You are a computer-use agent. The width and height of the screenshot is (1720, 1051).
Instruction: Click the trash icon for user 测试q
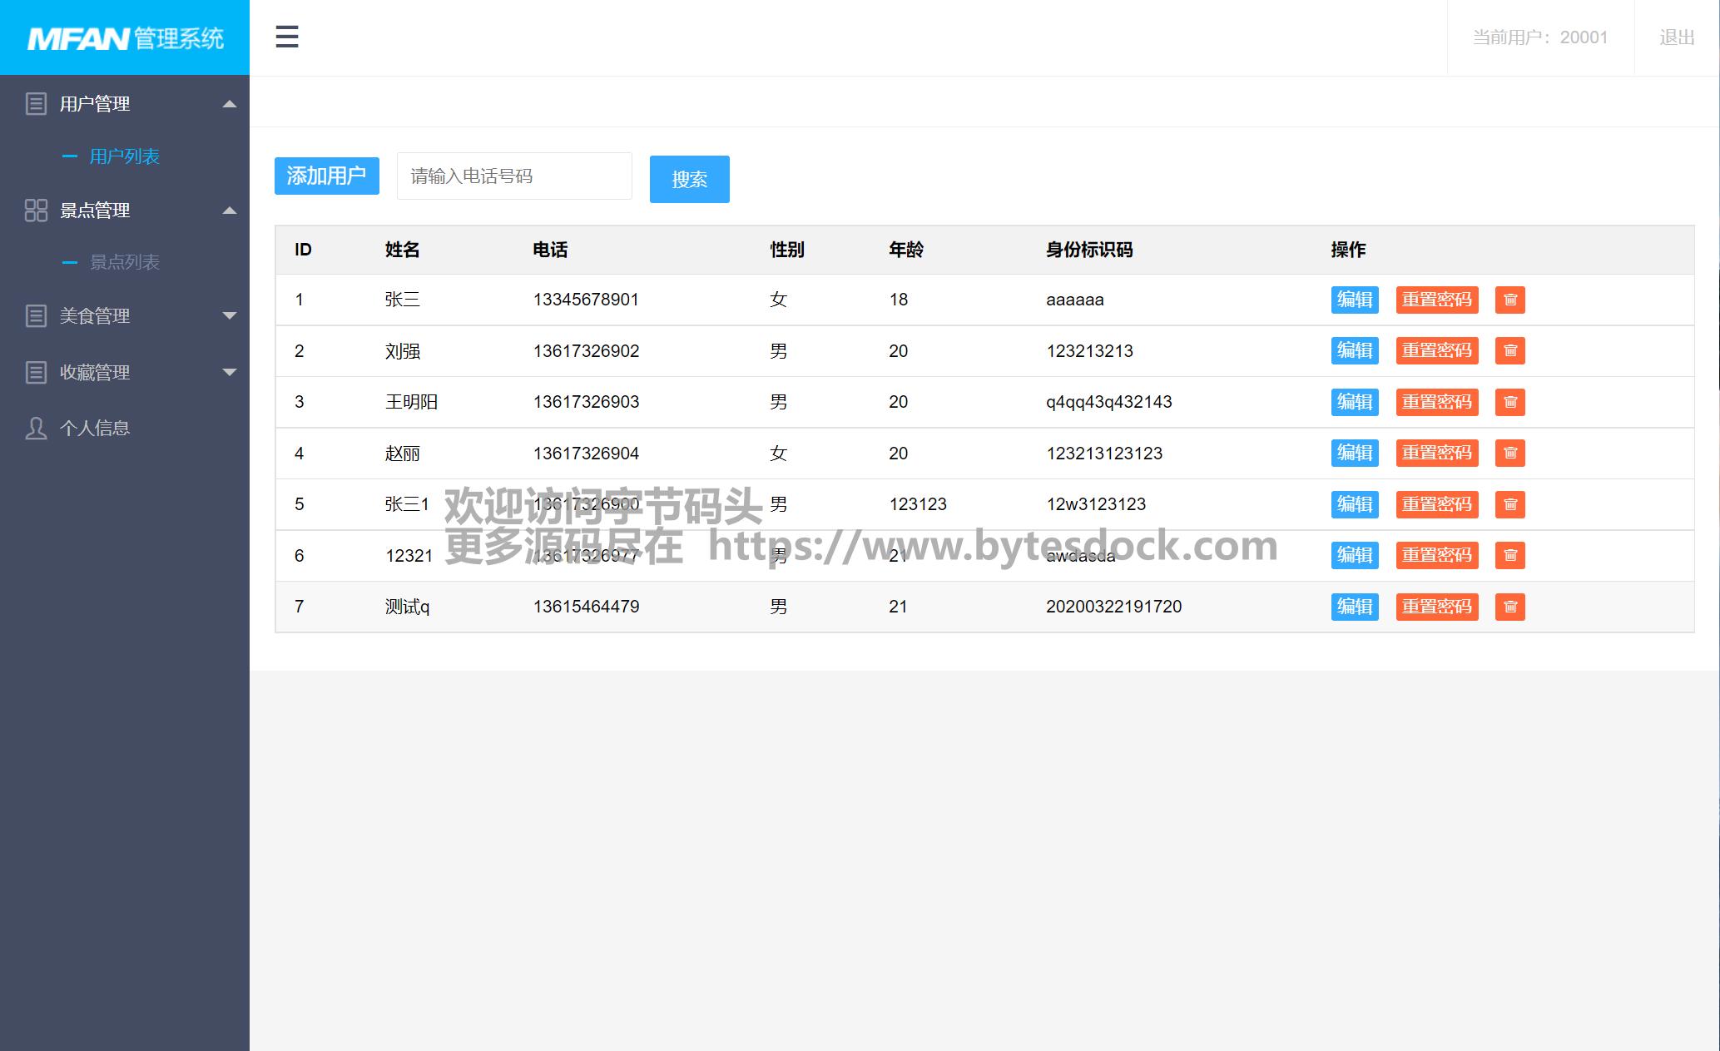1509,607
